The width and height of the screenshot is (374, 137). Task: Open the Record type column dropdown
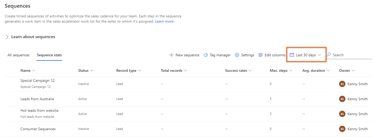pos(139,71)
